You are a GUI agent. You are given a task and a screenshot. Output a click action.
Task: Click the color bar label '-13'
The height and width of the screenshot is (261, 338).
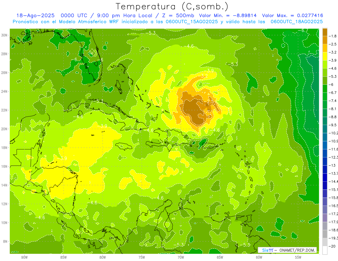pyautogui.click(x=332, y=165)
